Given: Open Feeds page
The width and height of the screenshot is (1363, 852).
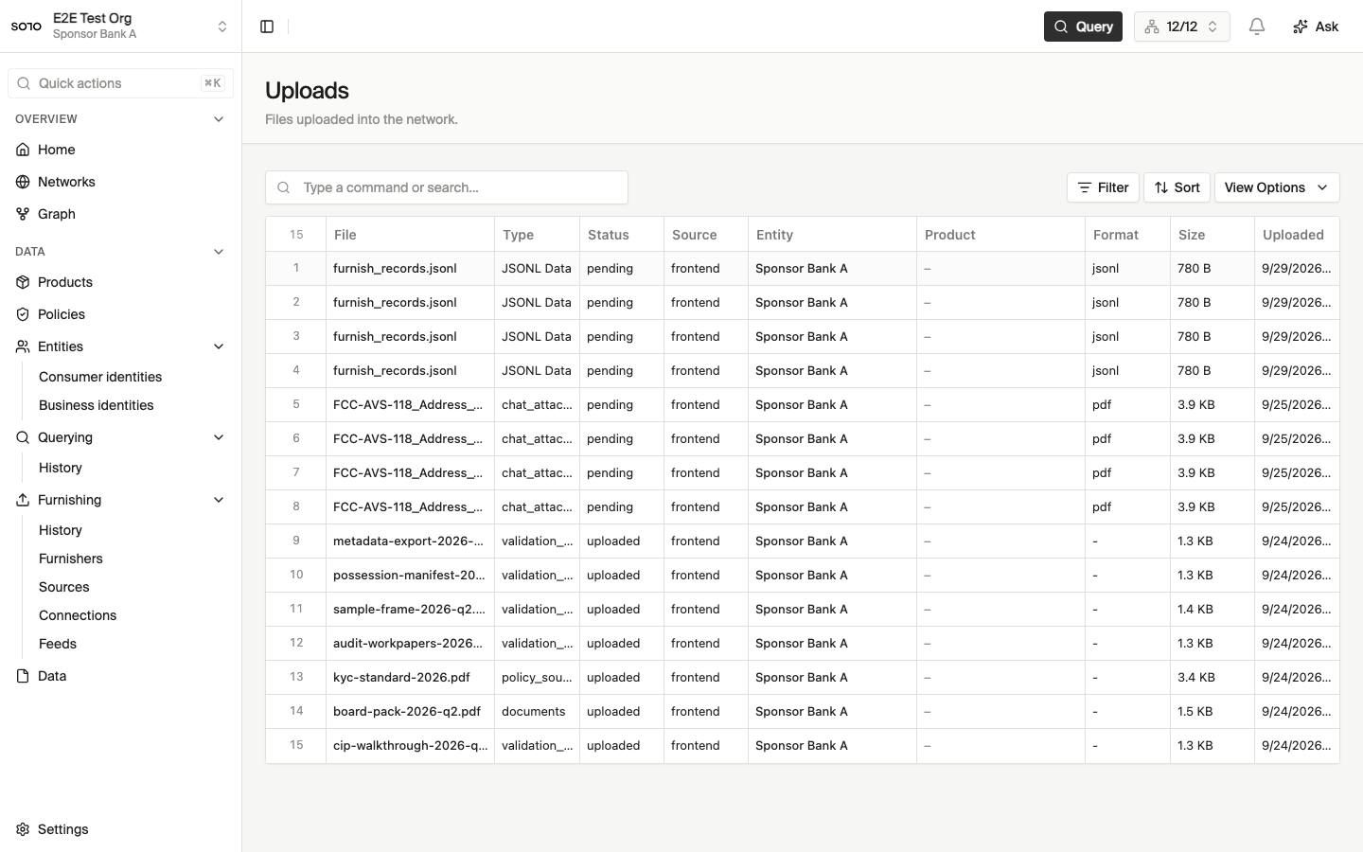Looking at the screenshot, I should coord(58,644).
